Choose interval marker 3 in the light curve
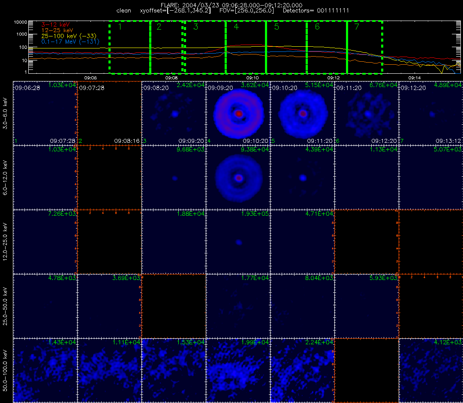463x403 pixels. click(196, 27)
